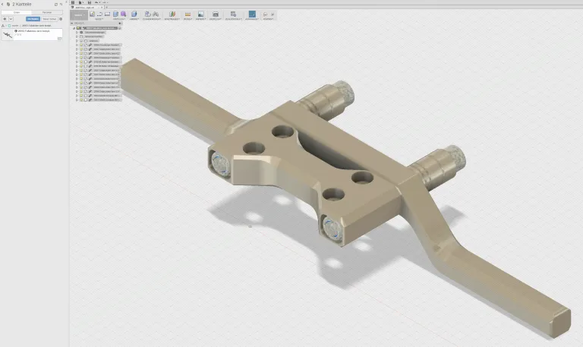Open the Insert image tool
583x347 pixels.
(x=200, y=14)
